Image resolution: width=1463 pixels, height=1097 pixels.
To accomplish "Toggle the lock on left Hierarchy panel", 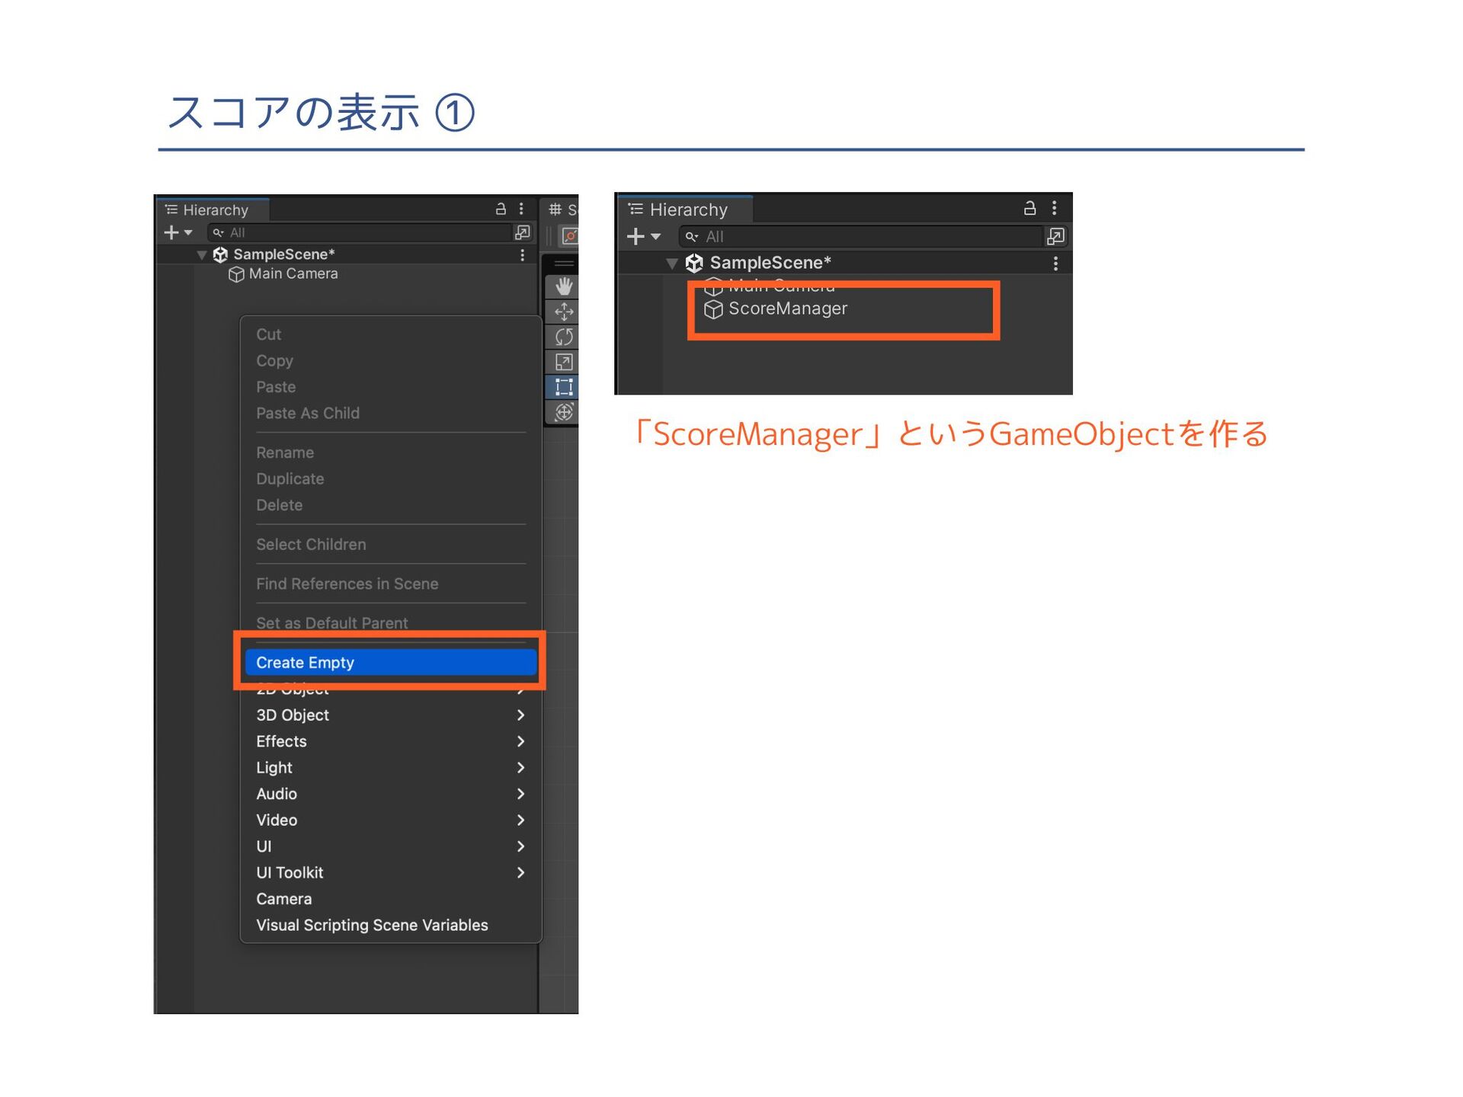I will coord(501,209).
